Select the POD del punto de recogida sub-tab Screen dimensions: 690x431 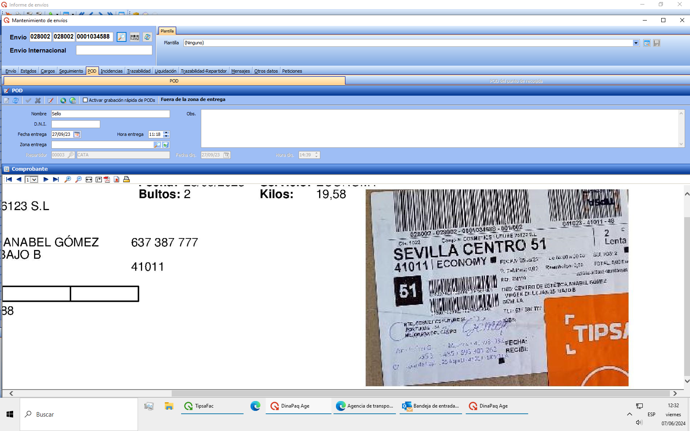pos(516,81)
